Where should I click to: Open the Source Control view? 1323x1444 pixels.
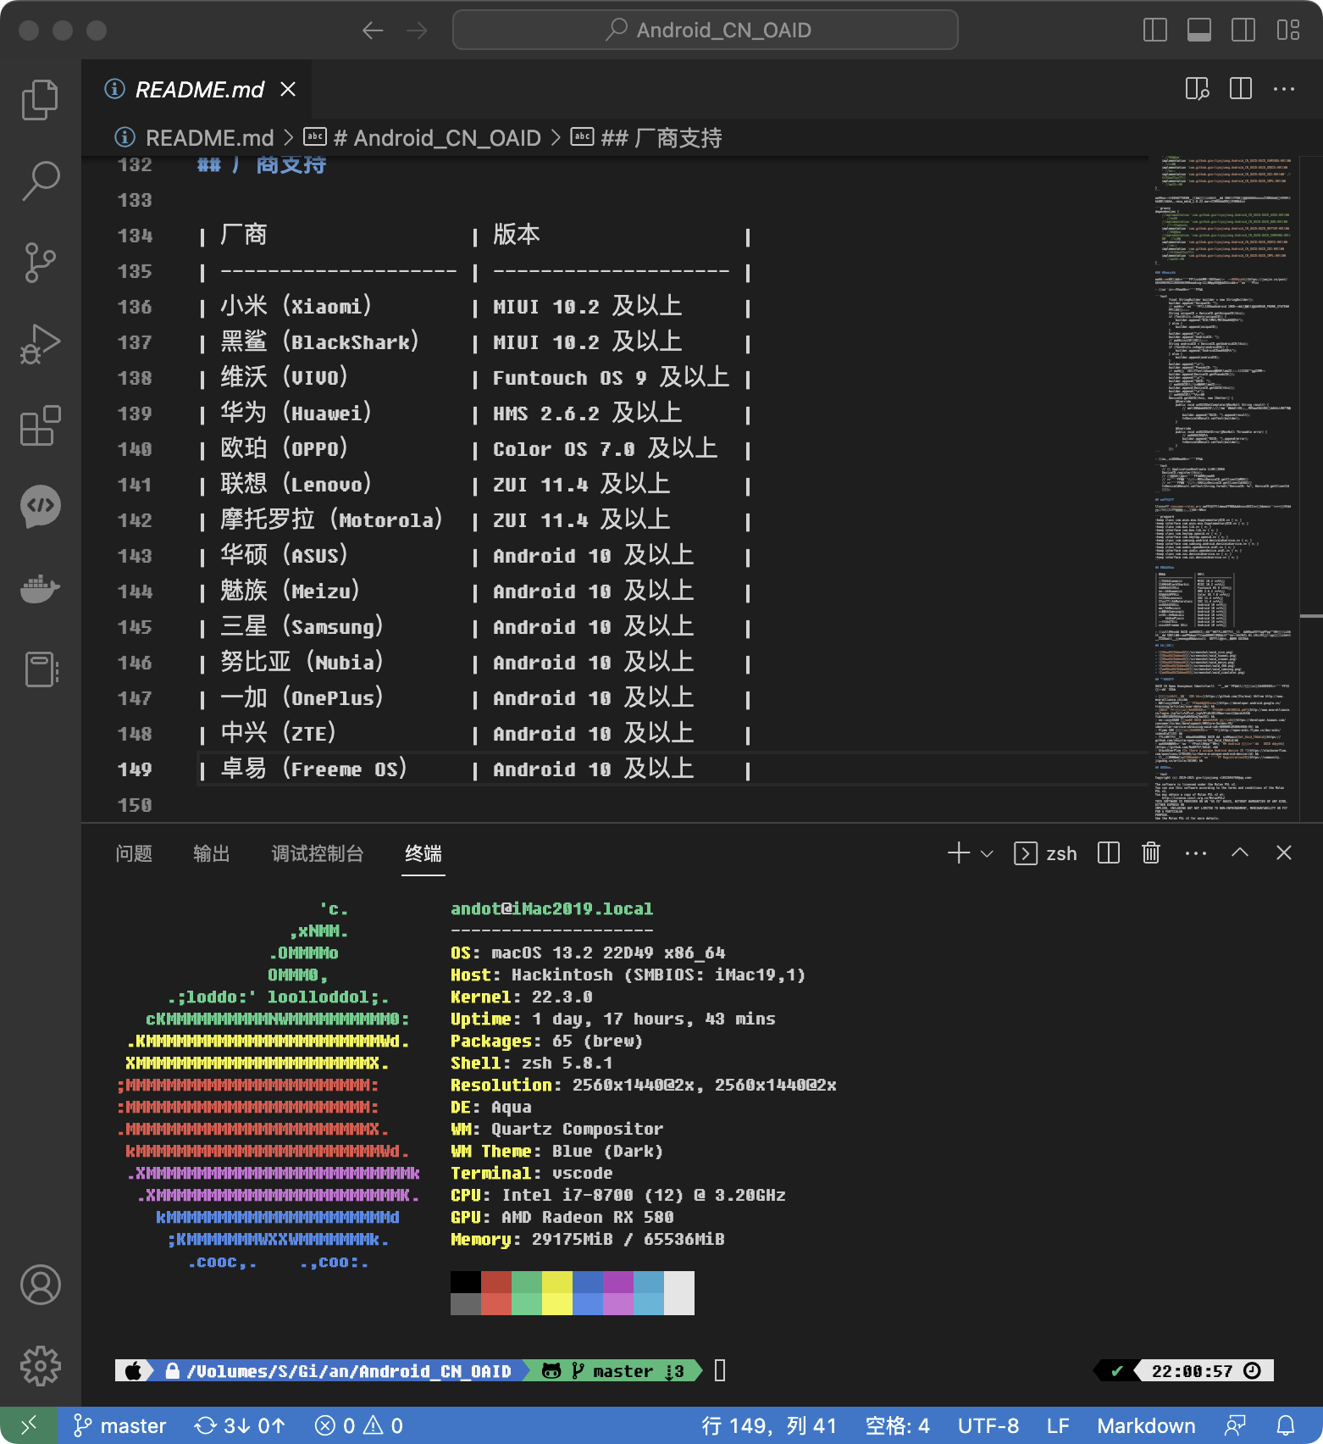(x=40, y=262)
